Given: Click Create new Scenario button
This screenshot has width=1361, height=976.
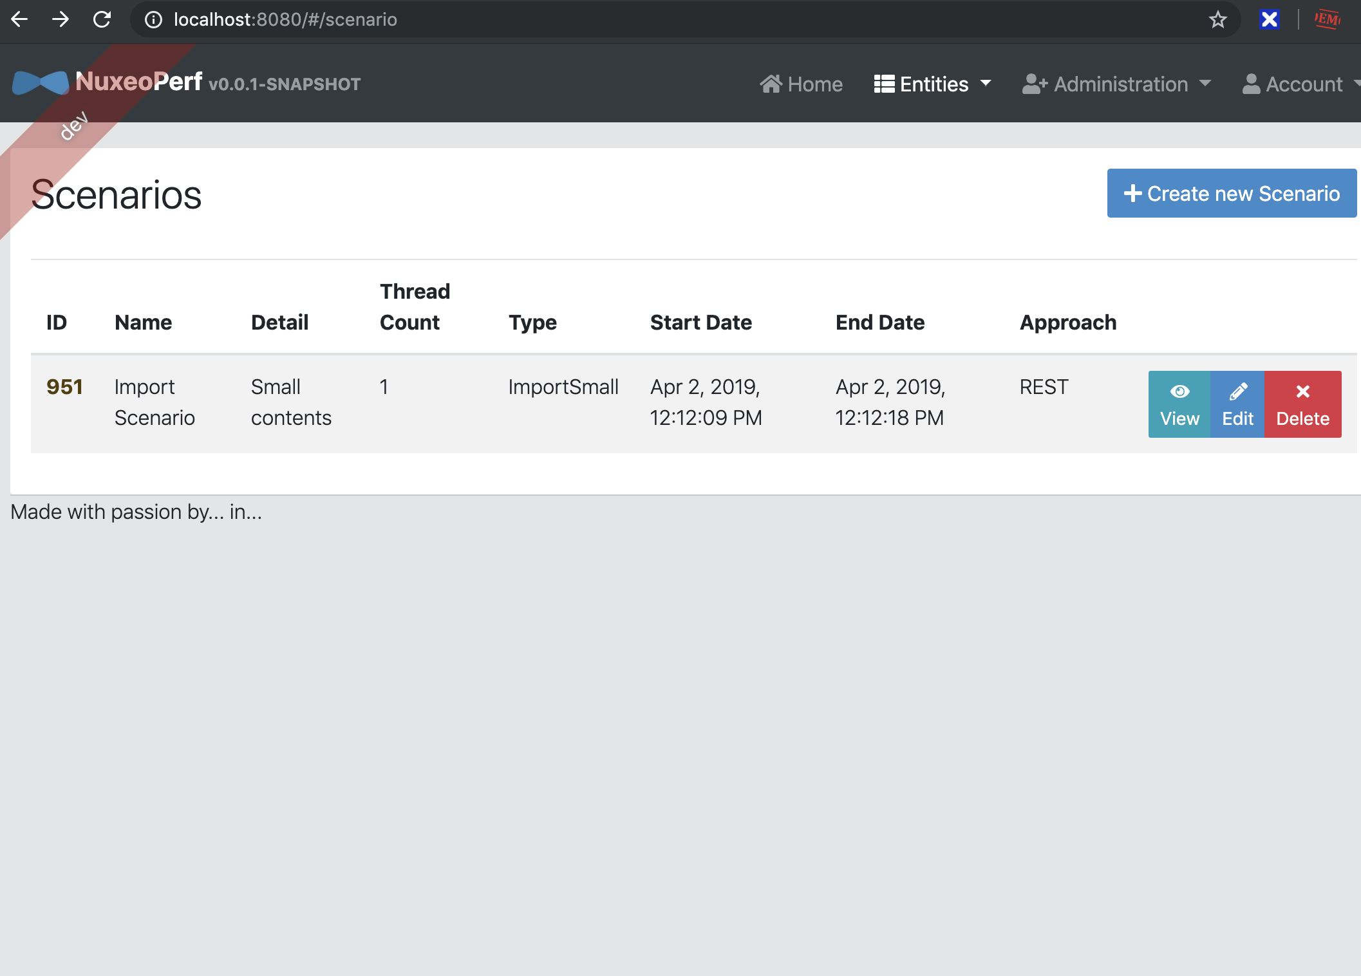Looking at the screenshot, I should point(1231,193).
